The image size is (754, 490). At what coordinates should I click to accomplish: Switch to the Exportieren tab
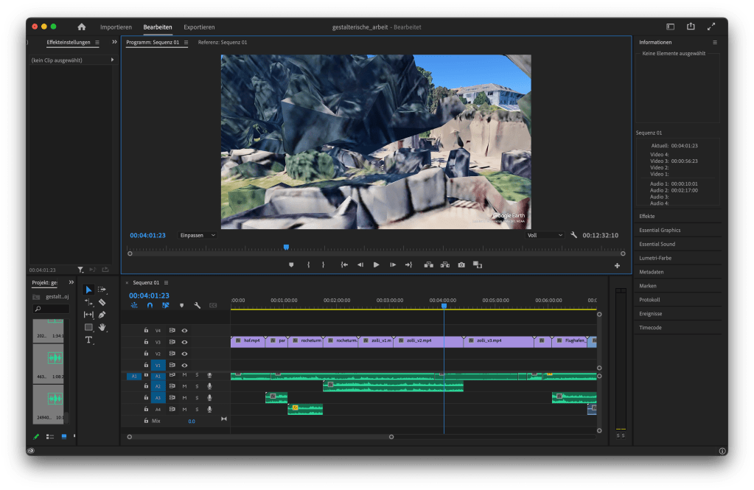coord(199,27)
